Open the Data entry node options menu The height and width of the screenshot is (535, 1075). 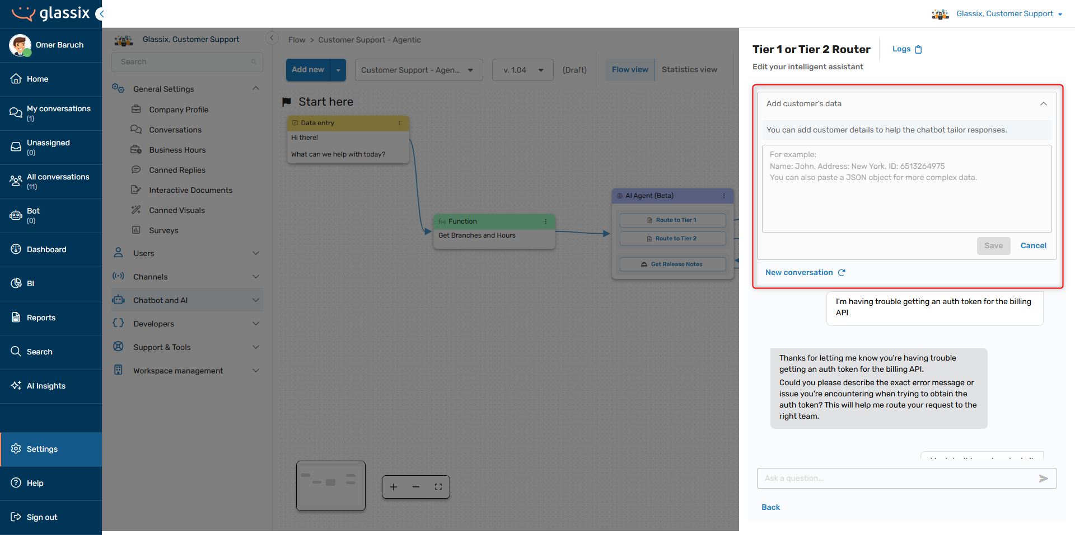click(x=399, y=123)
